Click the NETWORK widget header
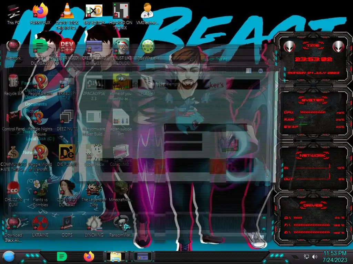 (x=313, y=155)
